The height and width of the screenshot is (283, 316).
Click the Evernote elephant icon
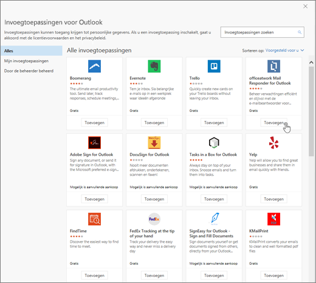pyautogui.click(x=154, y=66)
